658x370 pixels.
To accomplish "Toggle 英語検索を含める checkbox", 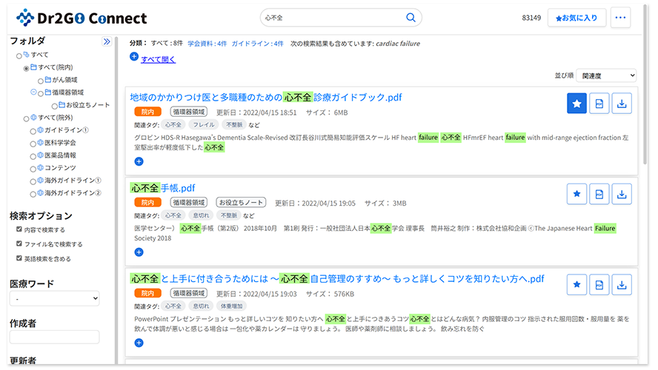I will [x=19, y=258].
